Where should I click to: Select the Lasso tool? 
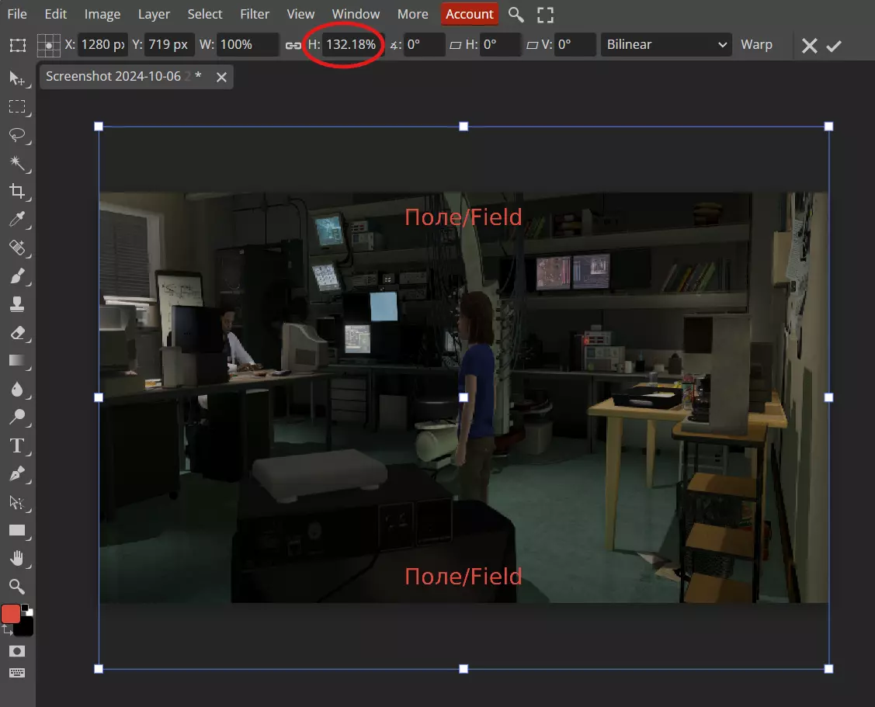(16, 135)
